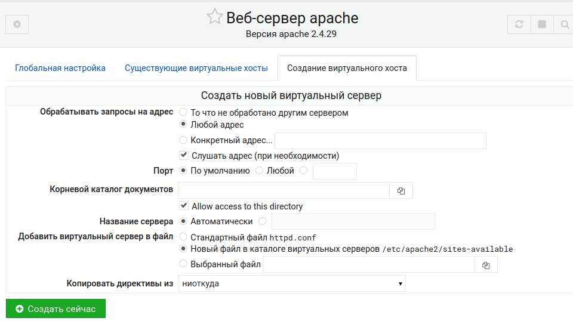Open module configuration gear icon
Screen dimensions: 573x321
click(17, 24)
